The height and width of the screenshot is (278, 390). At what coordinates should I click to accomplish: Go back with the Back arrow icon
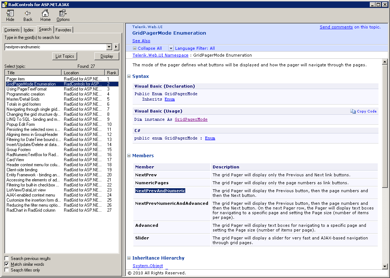pyautogui.click(x=28, y=13)
